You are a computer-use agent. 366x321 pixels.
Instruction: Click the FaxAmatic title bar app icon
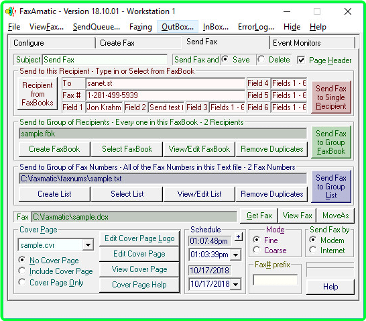11,11
